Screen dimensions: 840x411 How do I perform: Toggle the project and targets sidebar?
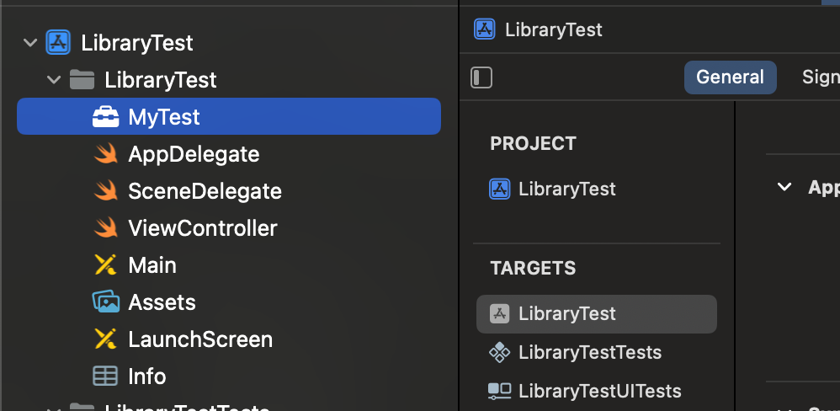481,77
